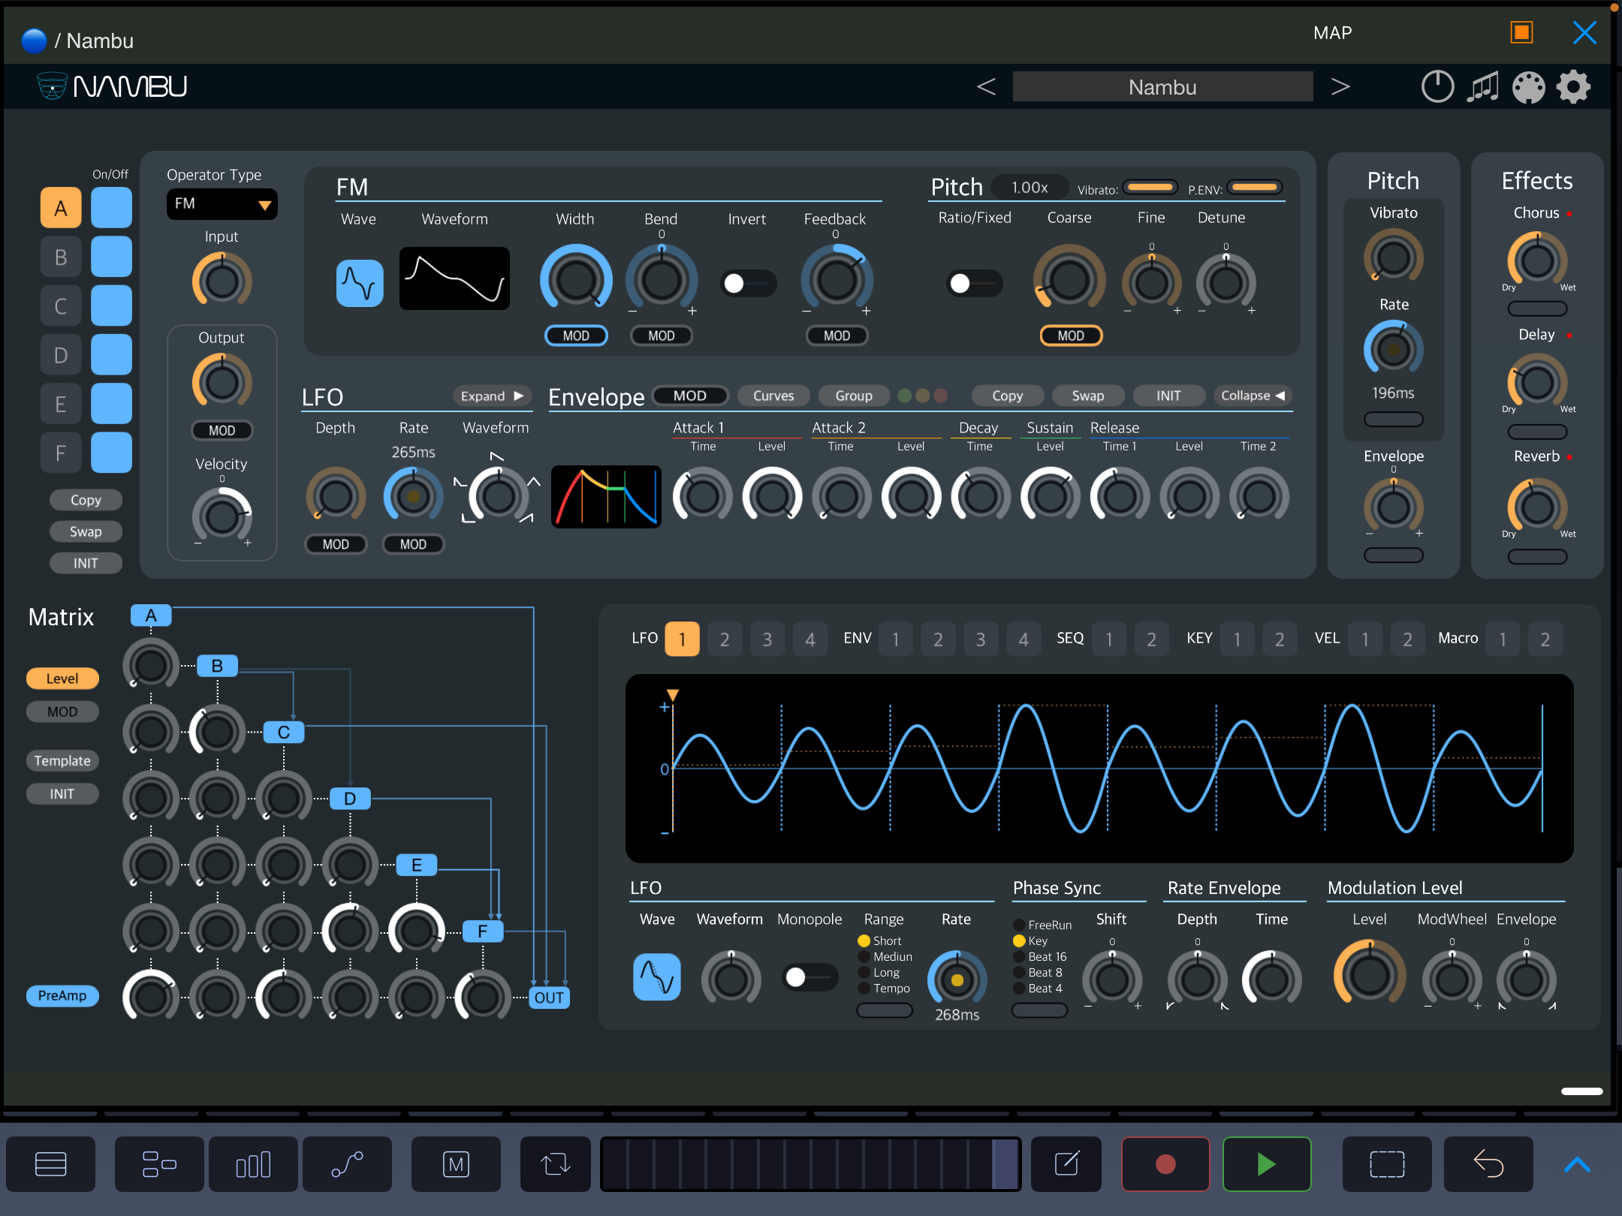Select the FreeRun phase sync option
The height and width of the screenshot is (1216, 1622).
[x=1042, y=925]
